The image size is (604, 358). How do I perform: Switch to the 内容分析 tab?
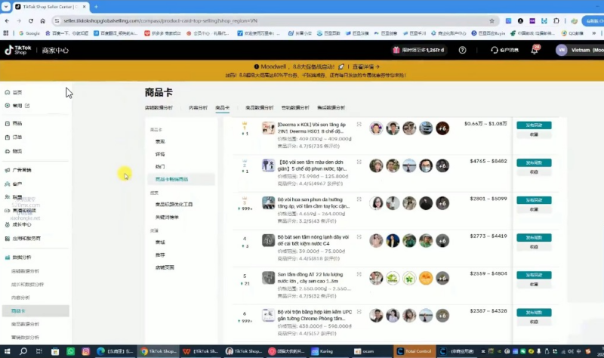click(x=198, y=107)
